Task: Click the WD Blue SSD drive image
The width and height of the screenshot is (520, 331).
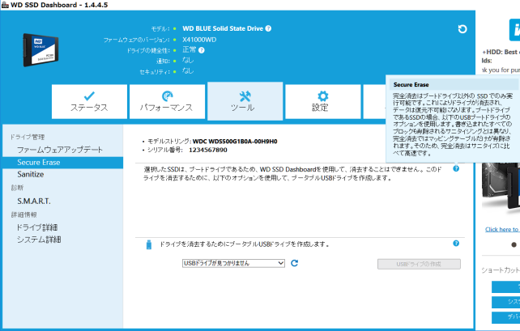Action: pos(40,49)
